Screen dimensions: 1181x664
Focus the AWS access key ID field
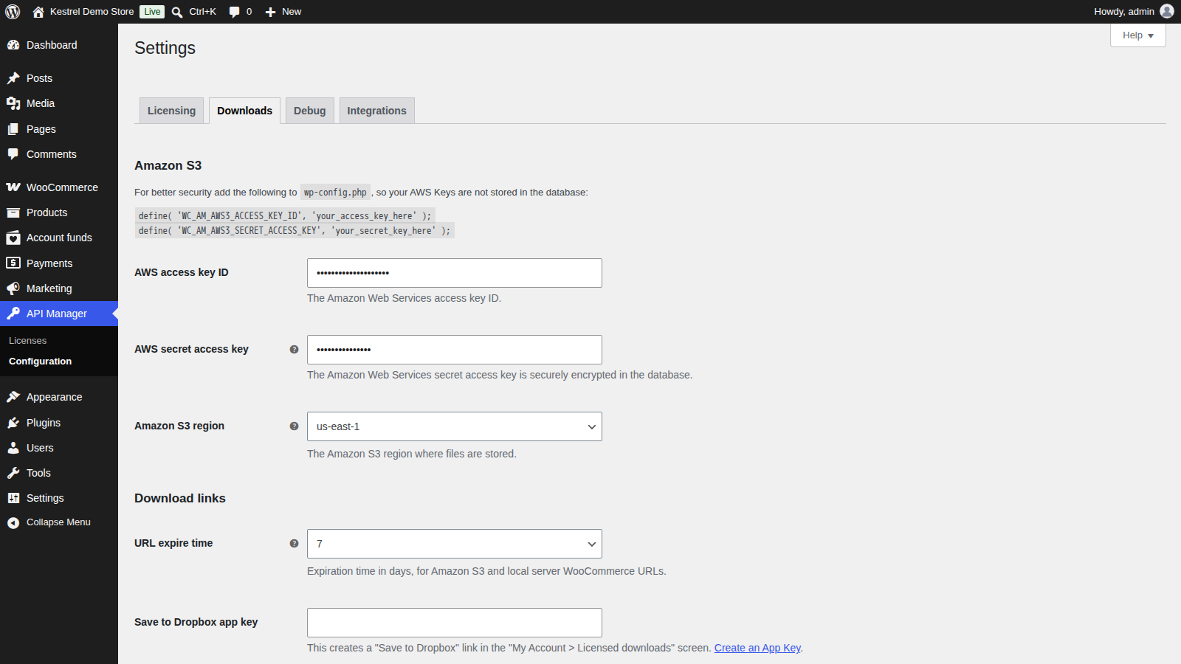point(455,273)
